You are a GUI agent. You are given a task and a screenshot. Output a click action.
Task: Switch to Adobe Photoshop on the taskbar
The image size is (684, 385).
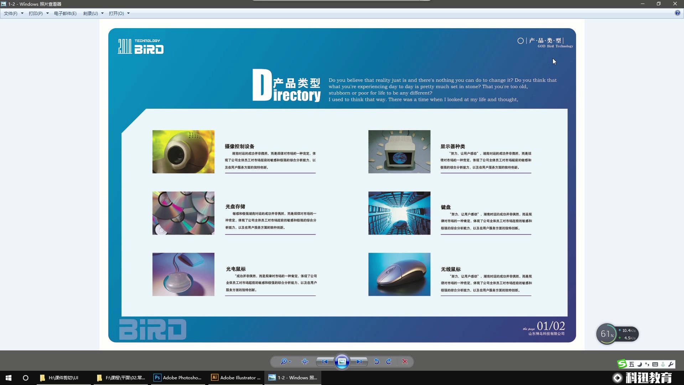178,378
